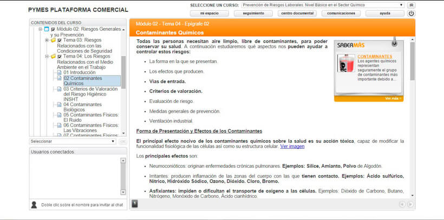Click page 1 tab at bottom
Image resolution: width=444 pixels, height=220 pixels.
click(x=135, y=204)
